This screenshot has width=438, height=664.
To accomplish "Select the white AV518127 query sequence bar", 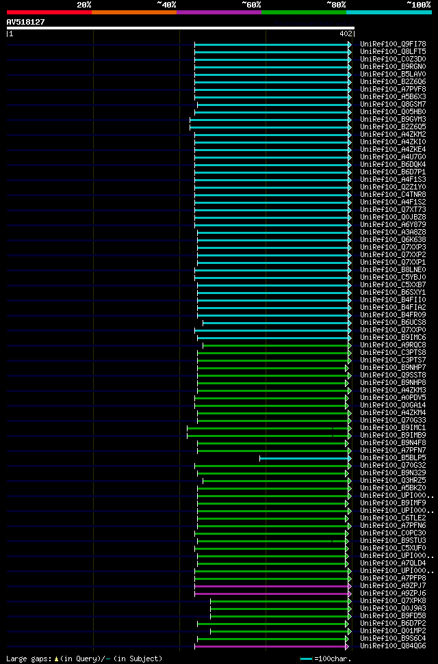I will 181,28.
